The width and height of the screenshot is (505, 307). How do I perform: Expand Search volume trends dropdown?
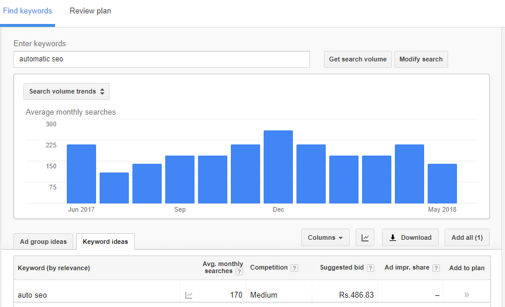(66, 92)
